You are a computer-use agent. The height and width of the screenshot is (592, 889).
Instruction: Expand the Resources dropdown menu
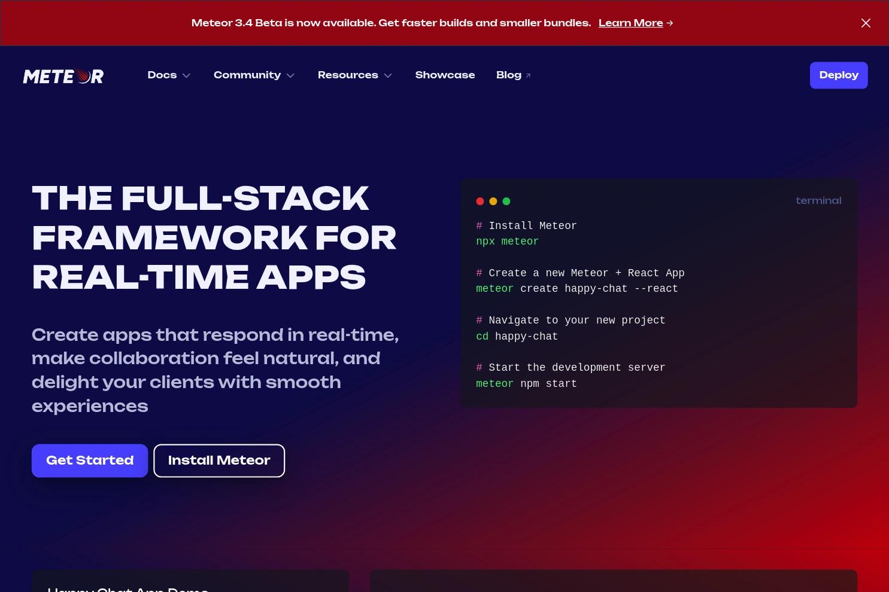point(354,75)
